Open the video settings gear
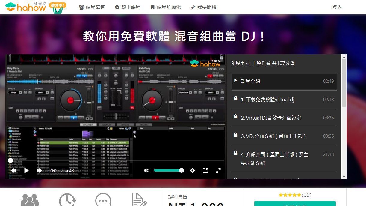This screenshot has width=366, height=206. pyautogui.click(x=192, y=170)
